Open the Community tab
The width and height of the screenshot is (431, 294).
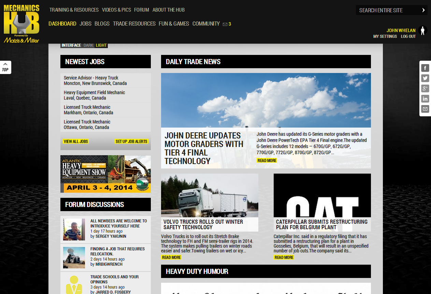click(x=206, y=24)
